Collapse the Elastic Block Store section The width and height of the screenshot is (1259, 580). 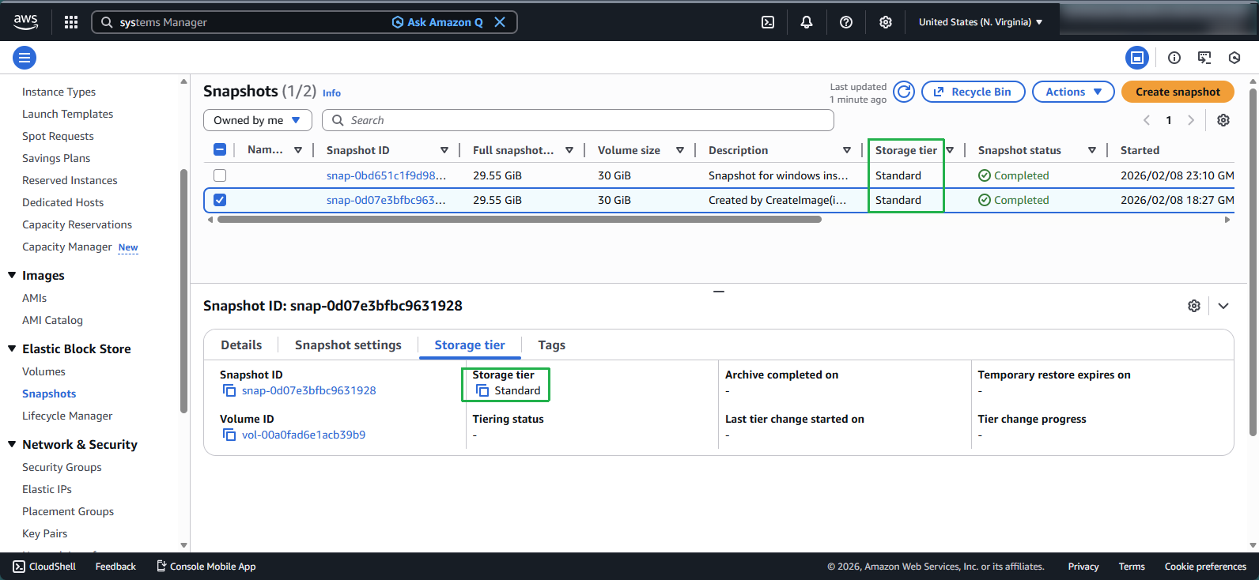tap(12, 348)
